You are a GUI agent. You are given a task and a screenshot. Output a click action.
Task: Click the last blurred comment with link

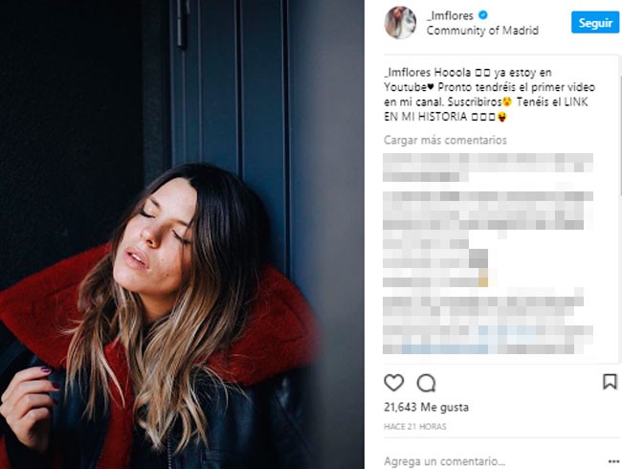click(x=488, y=321)
